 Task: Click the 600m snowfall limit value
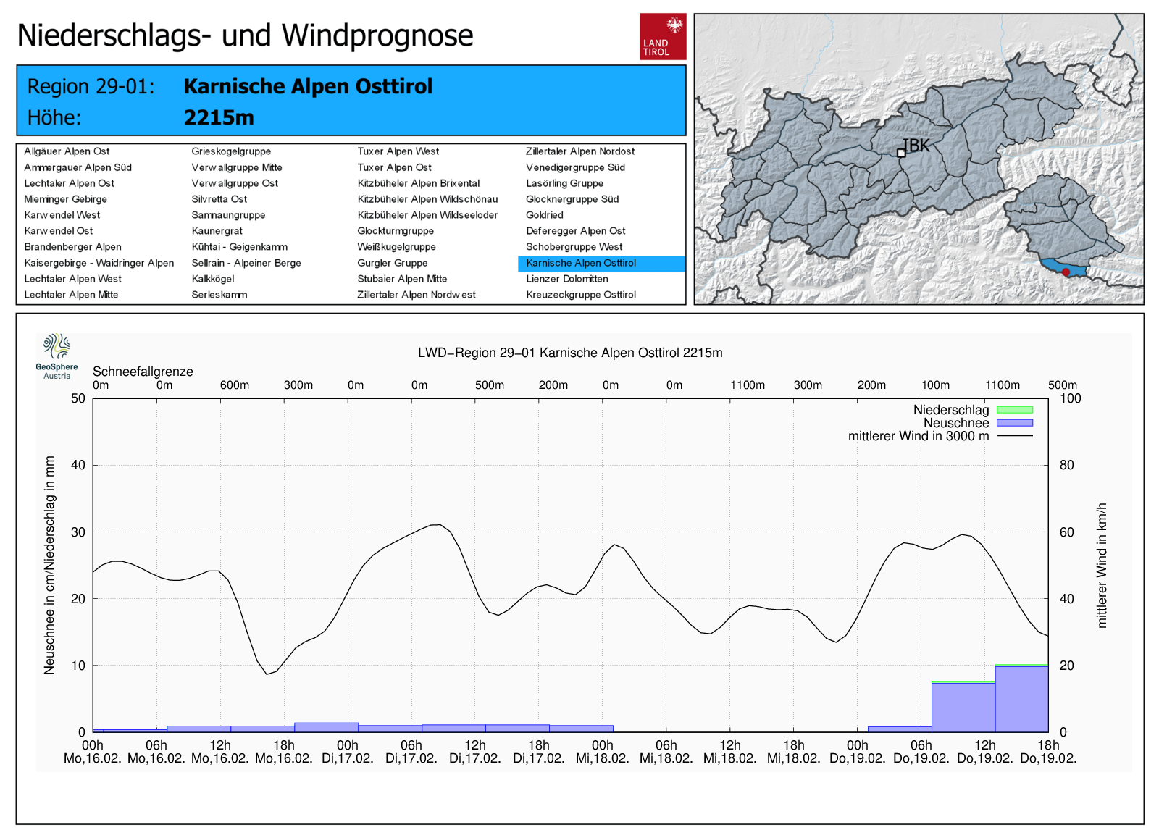click(235, 385)
